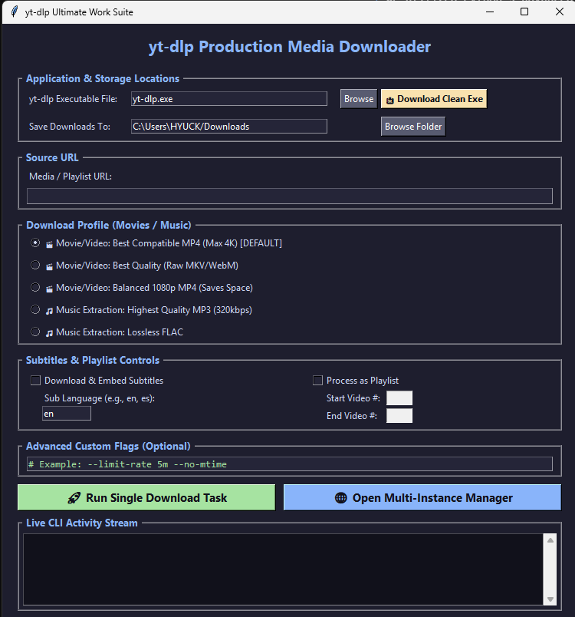Viewport: 575px width, 617px height.
Task: Click the Browse button for executable file
Action: point(359,99)
